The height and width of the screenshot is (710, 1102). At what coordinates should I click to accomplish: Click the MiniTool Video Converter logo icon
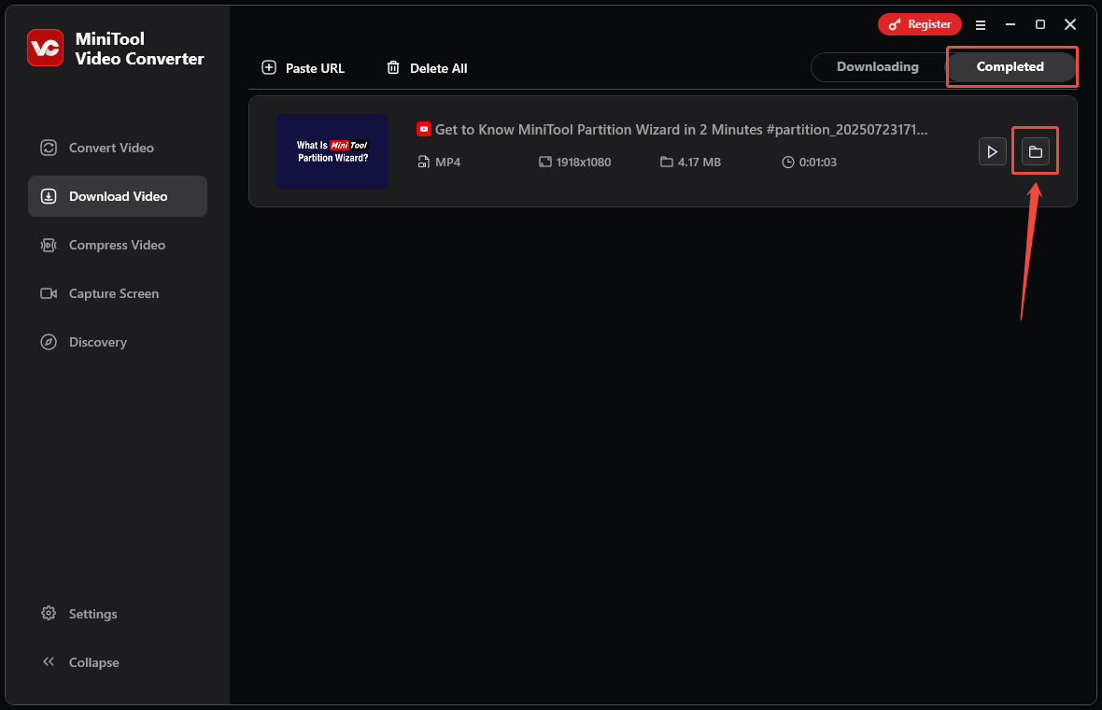click(46, 48)
